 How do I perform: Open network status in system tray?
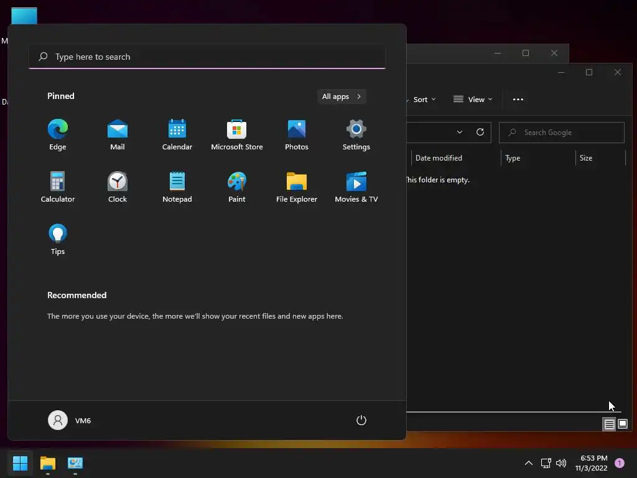pyautogui.click(x=546, y=463)
